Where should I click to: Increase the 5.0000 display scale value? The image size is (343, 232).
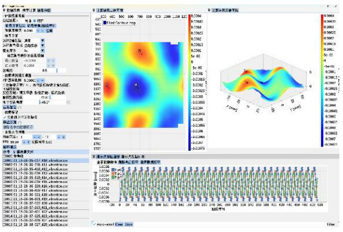[x=42, y=81]
